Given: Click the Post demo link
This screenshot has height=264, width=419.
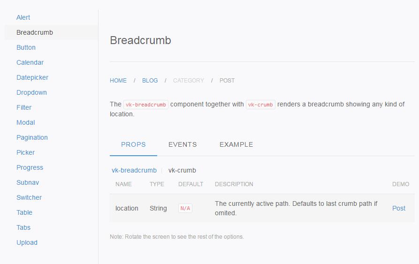Looking at the screenshot, I should (399, 208).
